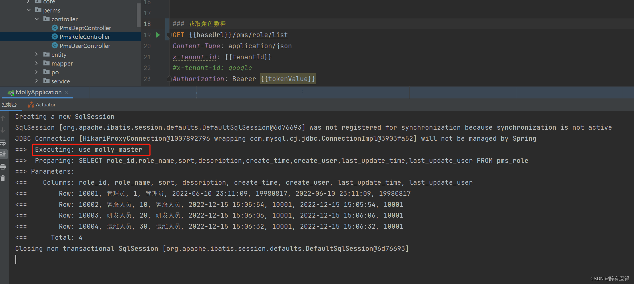Print the console output

pos(3,167)
